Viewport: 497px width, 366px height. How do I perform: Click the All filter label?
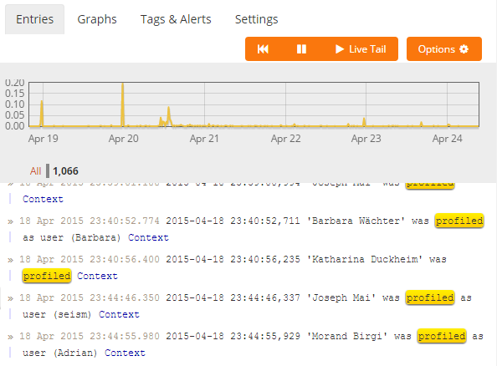tap(35, 171)
